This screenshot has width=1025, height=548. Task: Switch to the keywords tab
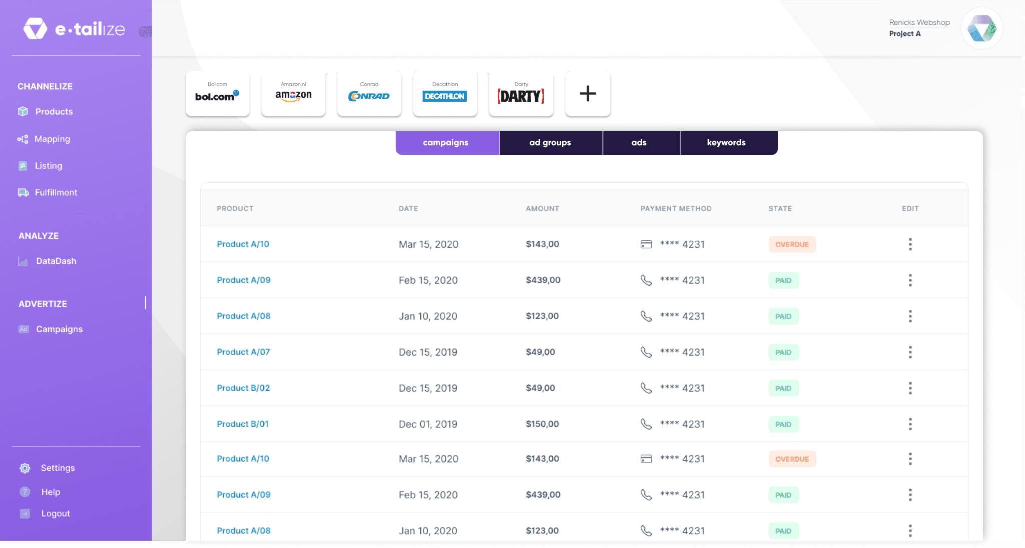pos(726,143)
